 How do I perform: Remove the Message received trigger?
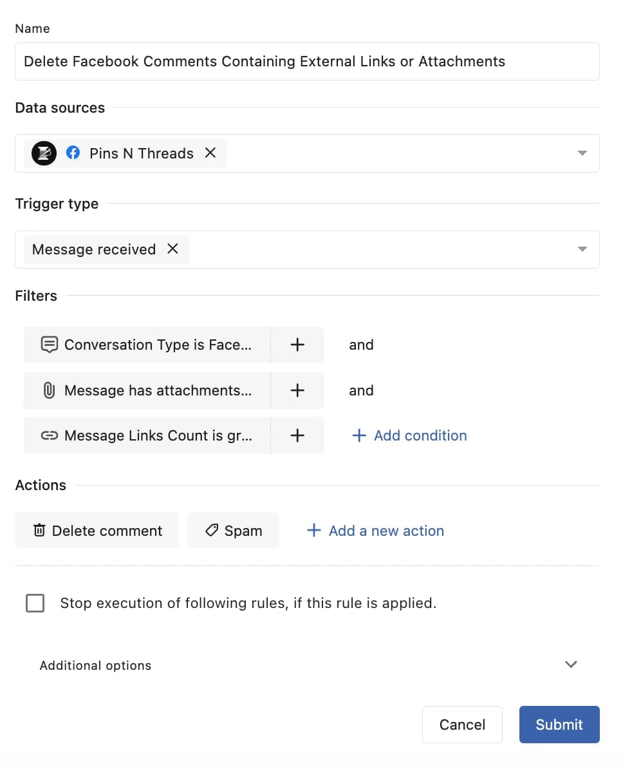172,249
